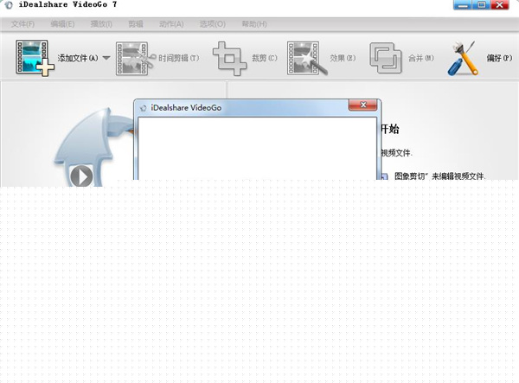Open the Effect (效果) wand icon

pyautogui.click(x=307, y=58)
